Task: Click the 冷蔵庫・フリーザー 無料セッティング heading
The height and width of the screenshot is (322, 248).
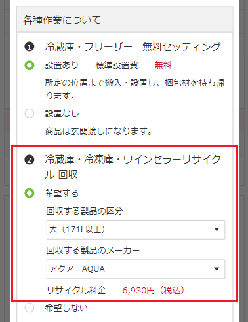Action: [x=133, y=46]
